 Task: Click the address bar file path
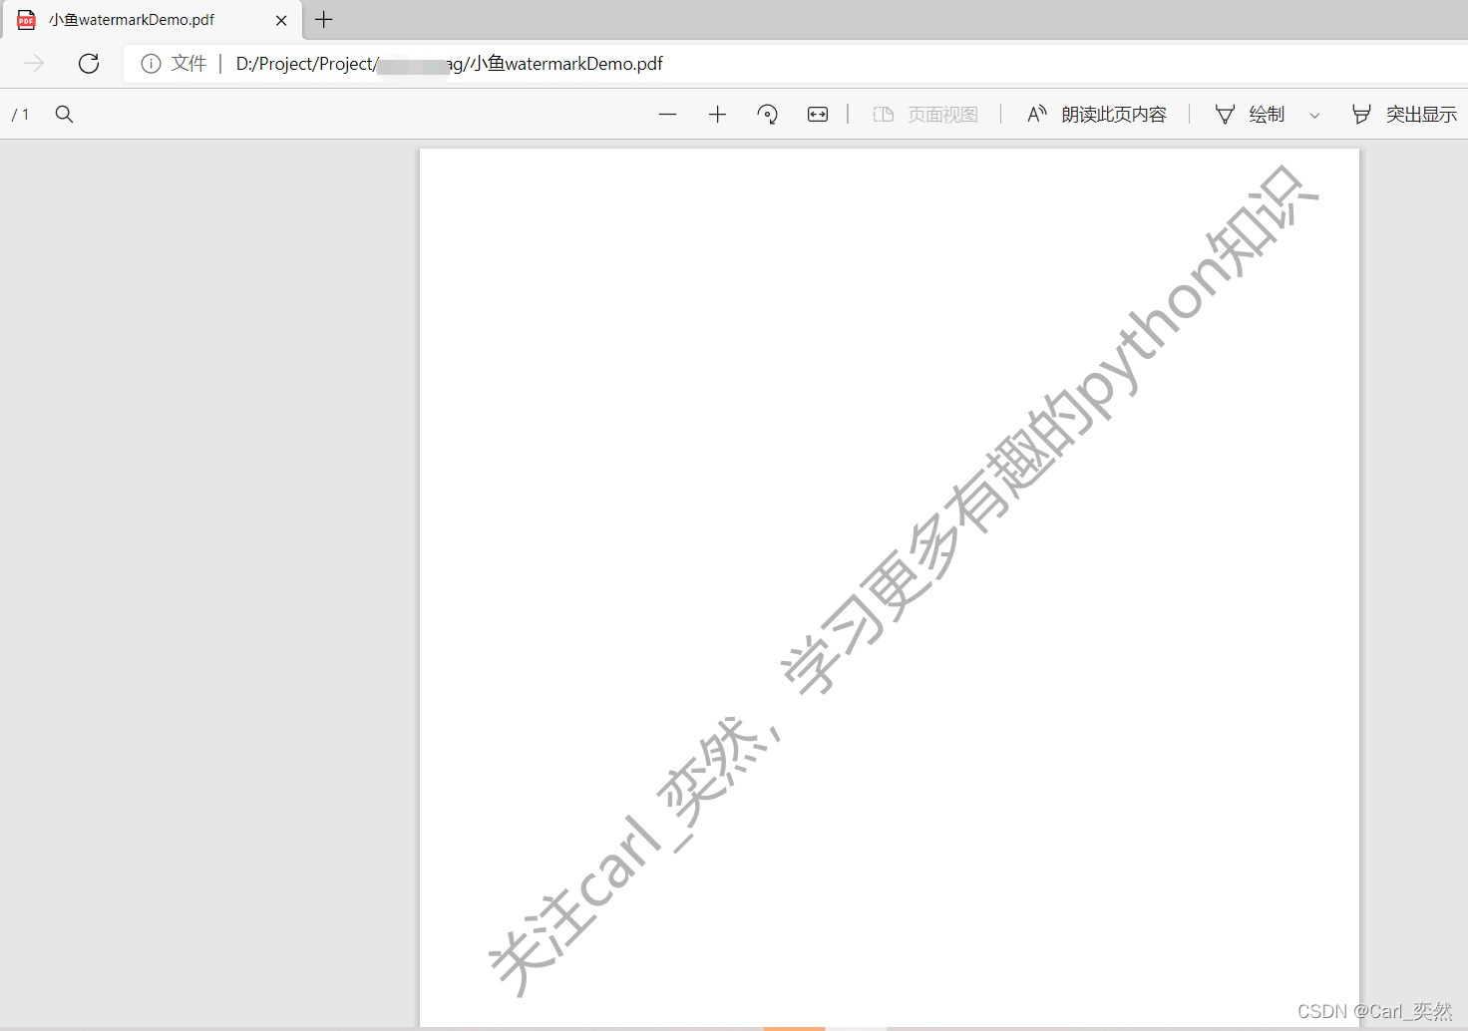pos(450,64)
